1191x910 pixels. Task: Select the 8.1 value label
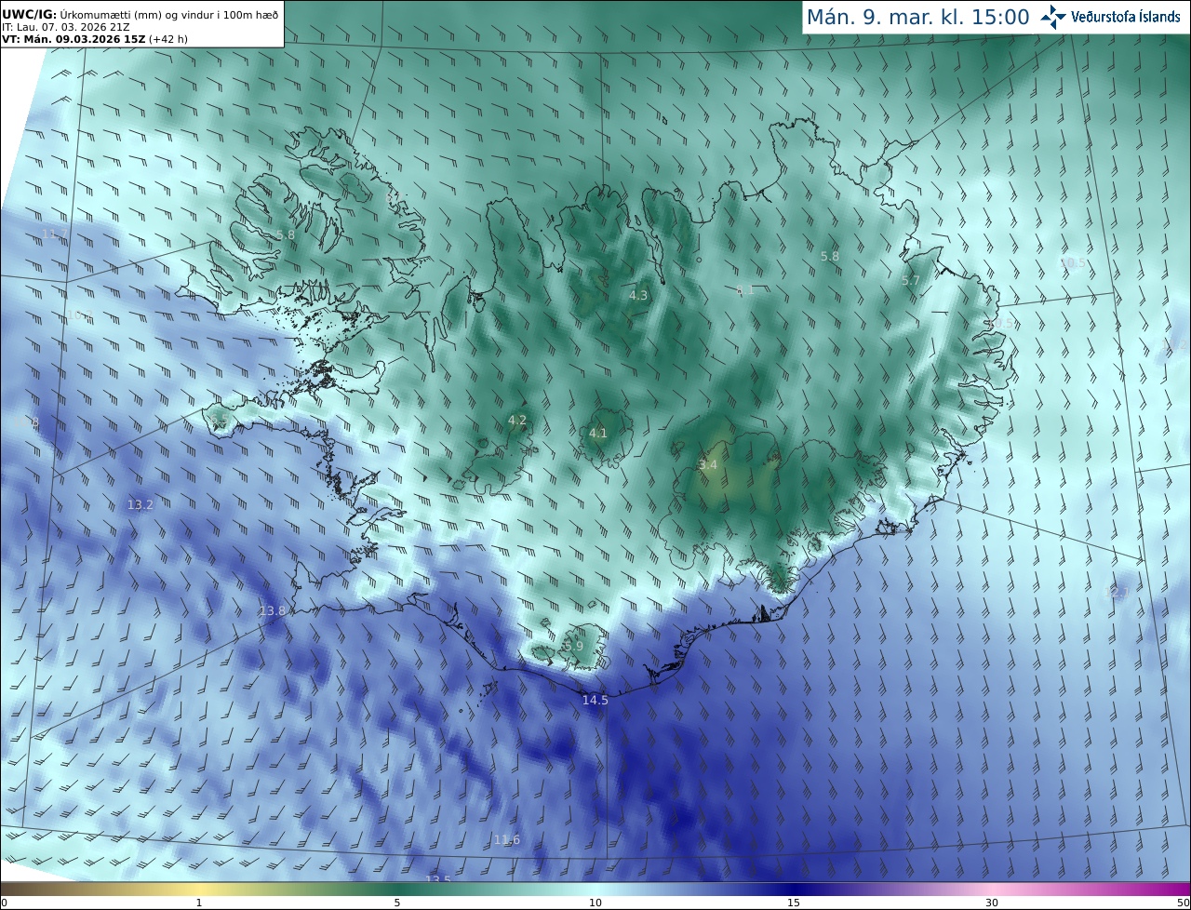pos(745,290)
